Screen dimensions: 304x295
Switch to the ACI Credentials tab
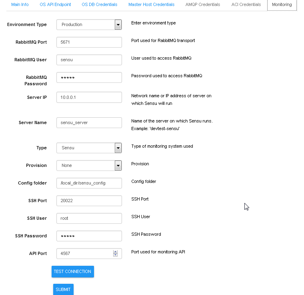(x=246, y=5)
